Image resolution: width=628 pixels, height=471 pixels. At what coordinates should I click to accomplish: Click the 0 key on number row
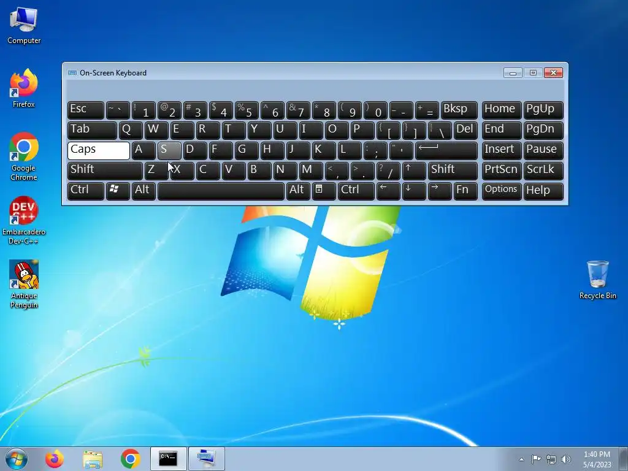coord(375,110)
